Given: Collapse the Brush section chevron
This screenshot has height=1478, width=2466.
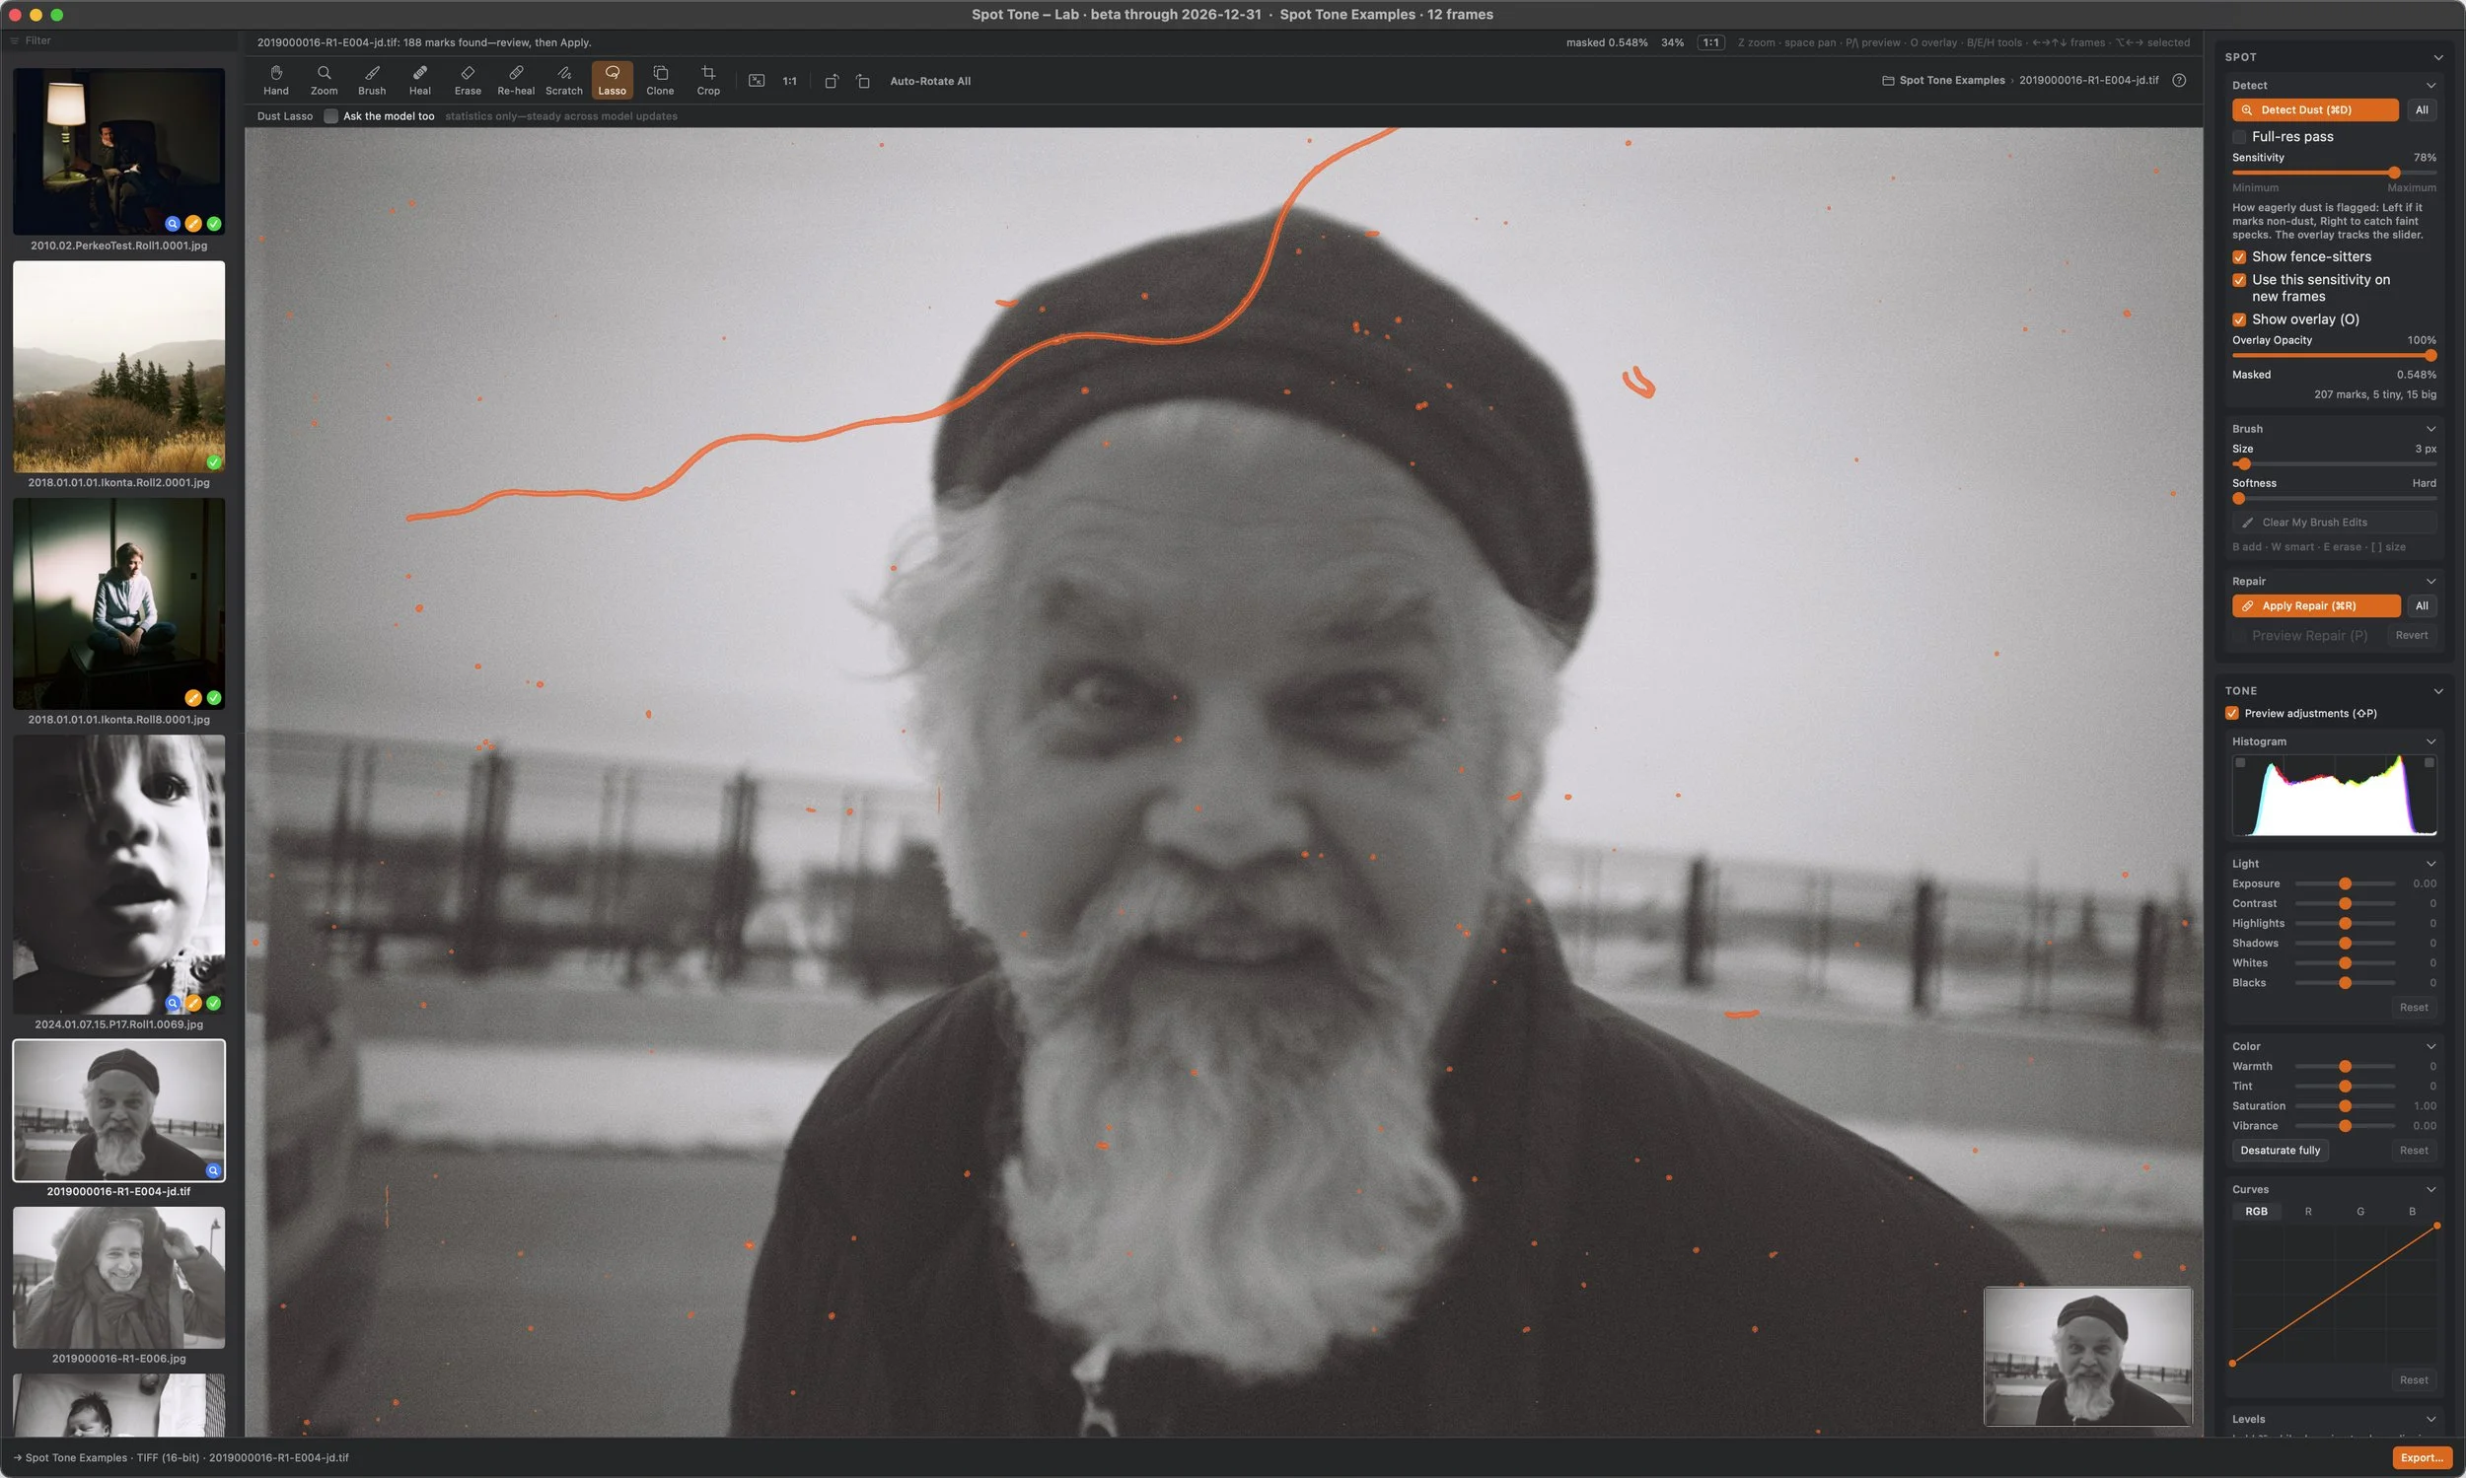Looking at the screenshot, I should coord(2430,429).
